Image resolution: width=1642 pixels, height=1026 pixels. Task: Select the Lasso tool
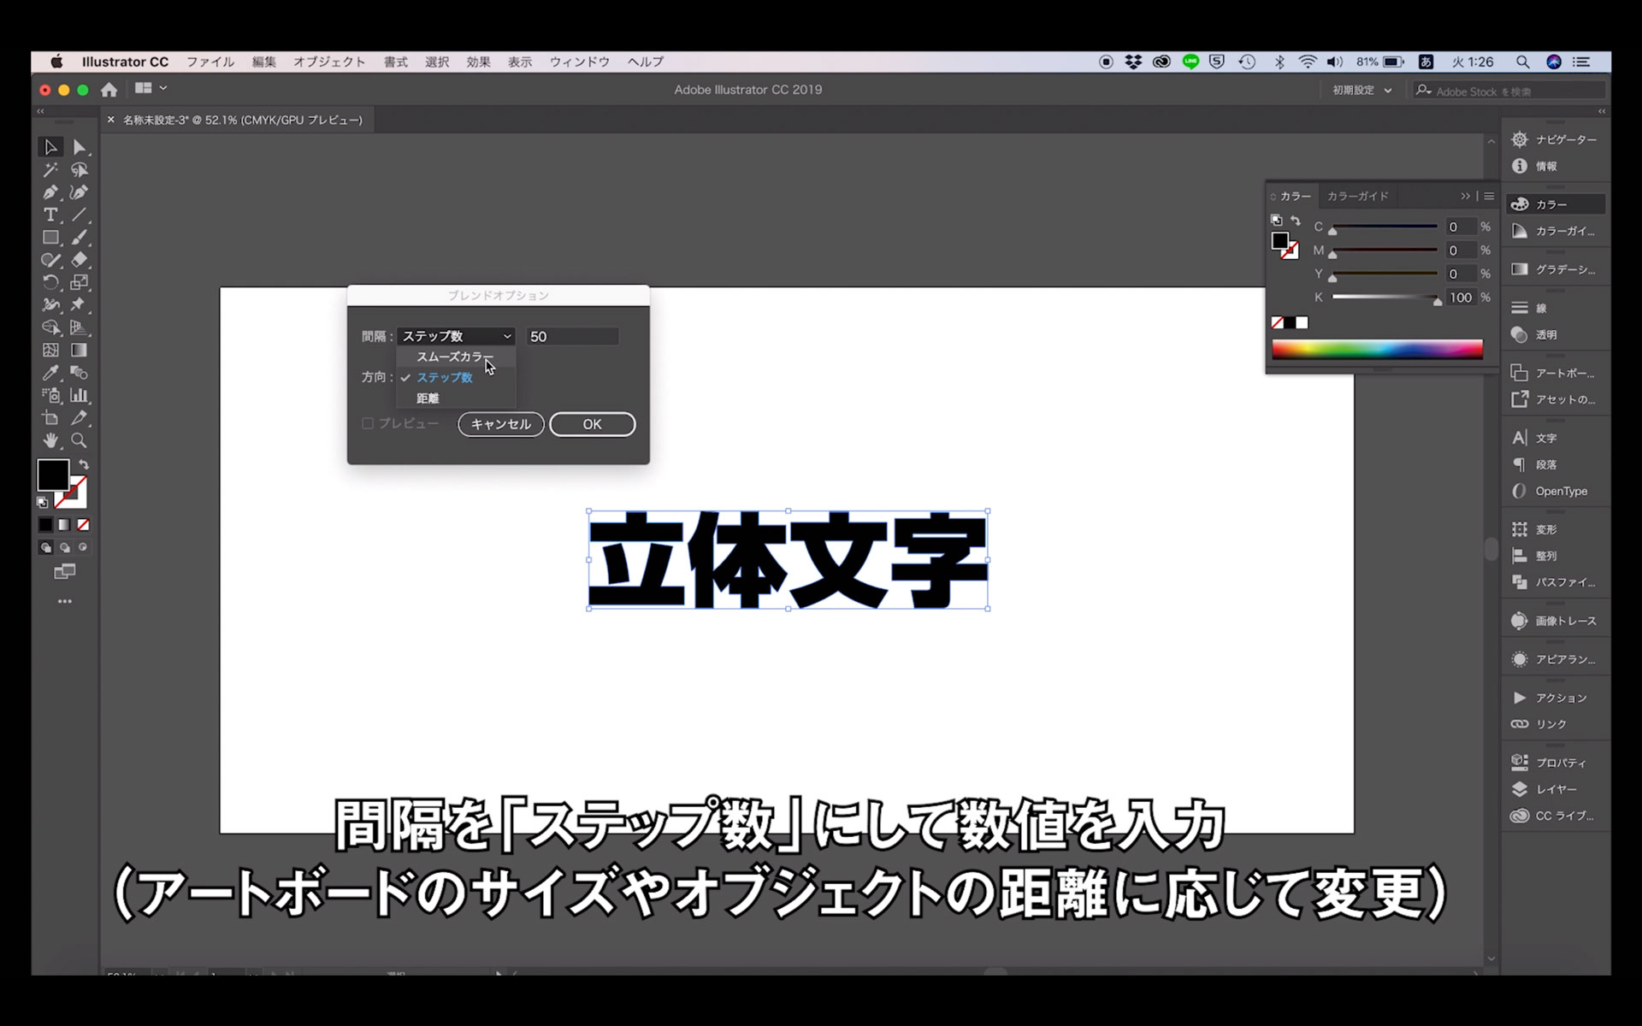coord(80,170)
